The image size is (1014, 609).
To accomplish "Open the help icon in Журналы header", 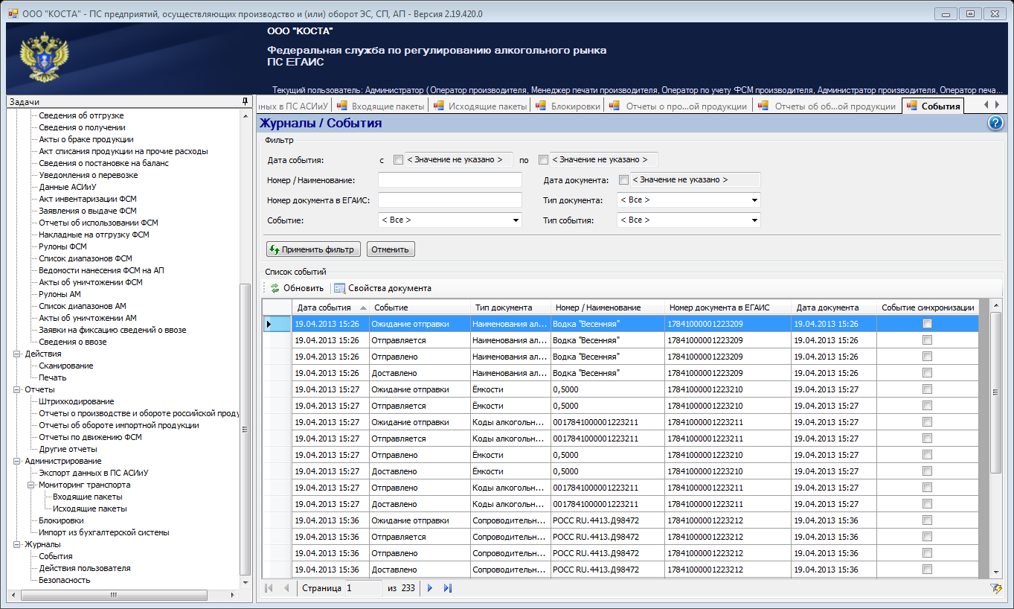I will pyautogui.click(x=995, y=124).
